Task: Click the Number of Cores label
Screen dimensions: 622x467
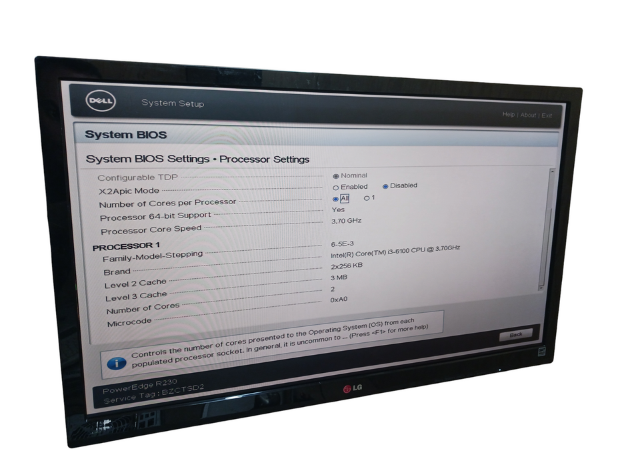Action: click(x=143, y=308)
